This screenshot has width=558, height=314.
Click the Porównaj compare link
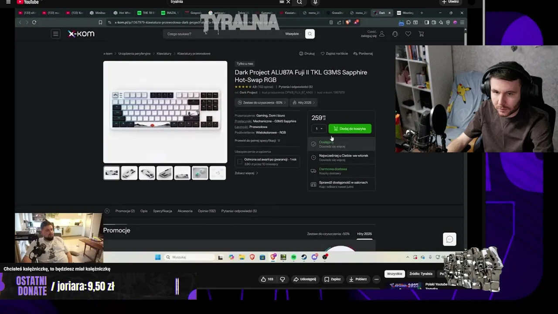[363, 53]
